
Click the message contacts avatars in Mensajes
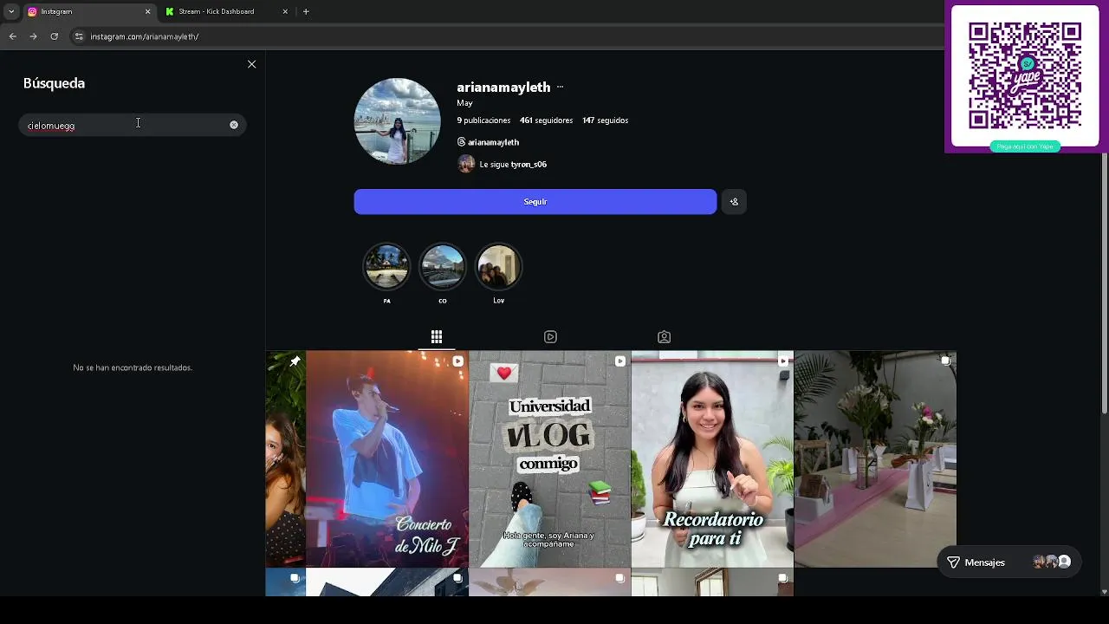[1052, 562]
